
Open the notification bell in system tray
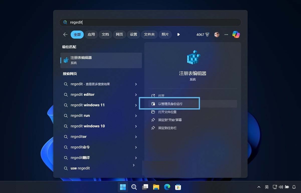(x=294, y=187)
